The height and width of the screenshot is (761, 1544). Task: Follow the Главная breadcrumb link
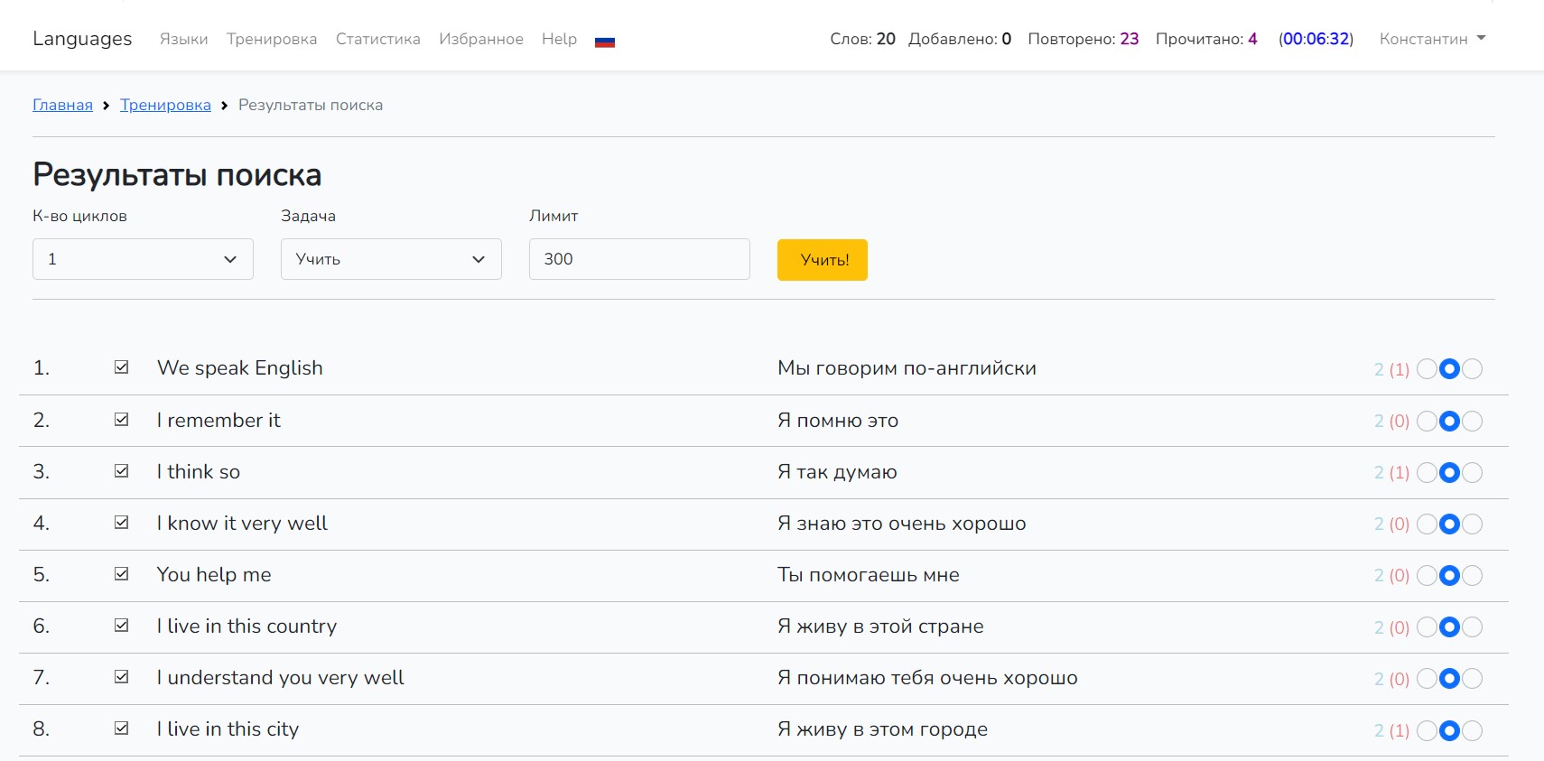click(x=62, y=105)
